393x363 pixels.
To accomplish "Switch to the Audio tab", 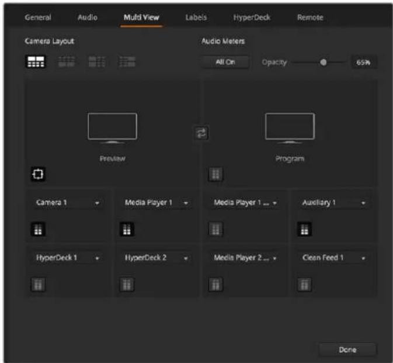I will point(88,18).
